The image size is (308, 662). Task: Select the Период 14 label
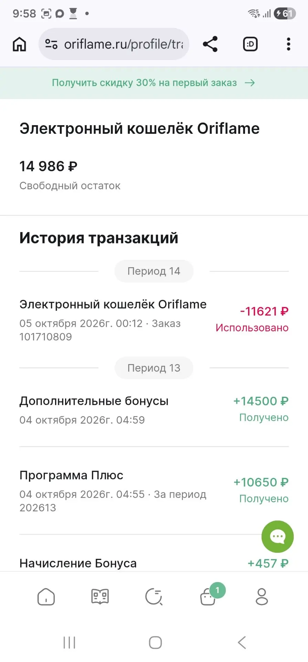154,271
